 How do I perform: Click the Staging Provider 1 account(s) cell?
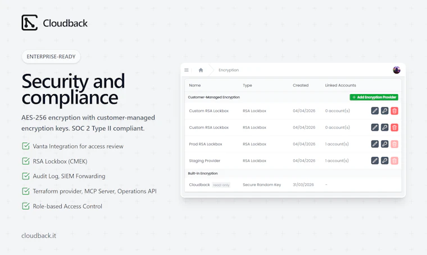(337, 160)
